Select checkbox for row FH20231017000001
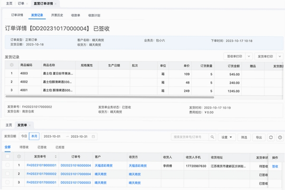Viewport: 285px width, 190px height. pos(8,182)
